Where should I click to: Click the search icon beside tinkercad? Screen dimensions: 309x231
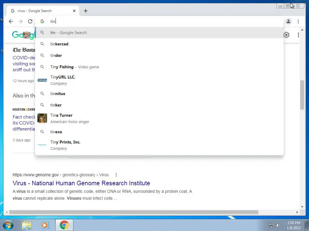click(x=42, y=44)
